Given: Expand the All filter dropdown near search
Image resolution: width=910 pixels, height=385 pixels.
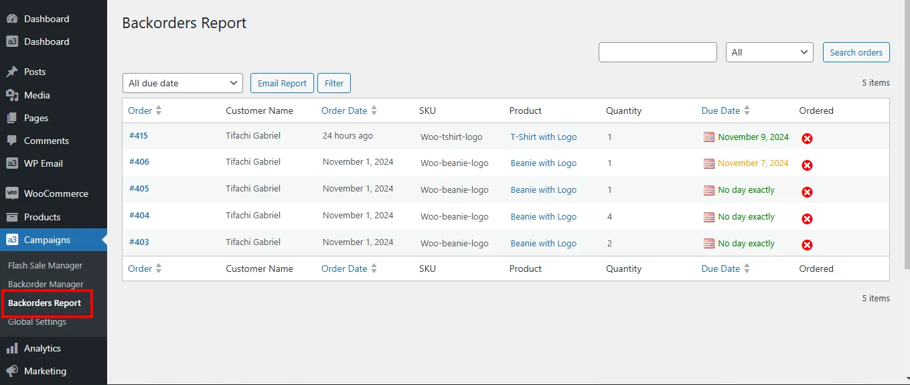Looking at the screenshot, I should [x=769, y=52].
